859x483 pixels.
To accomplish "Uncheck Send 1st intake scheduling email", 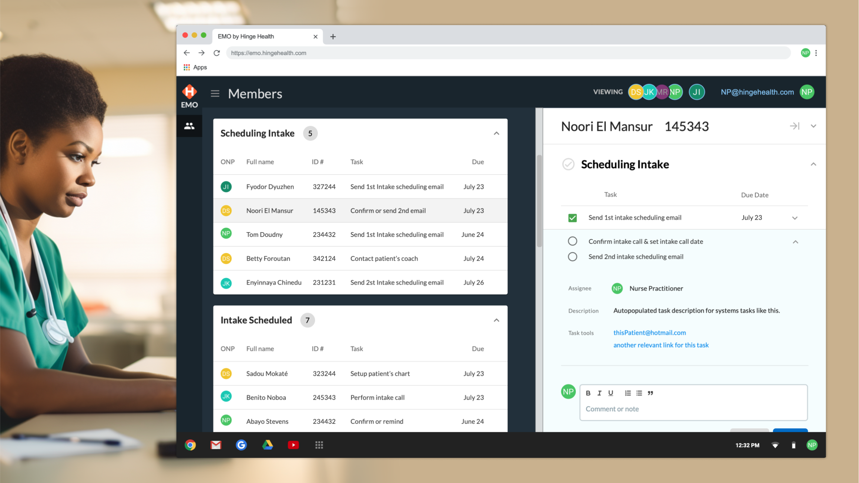I will [x=573, y=218].
